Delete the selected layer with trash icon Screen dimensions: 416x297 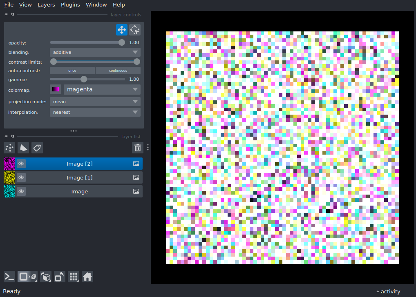137,148
